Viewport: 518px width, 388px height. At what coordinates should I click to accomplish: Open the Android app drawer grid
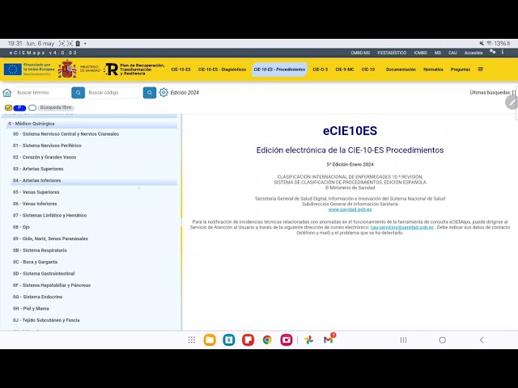[192, 339]
